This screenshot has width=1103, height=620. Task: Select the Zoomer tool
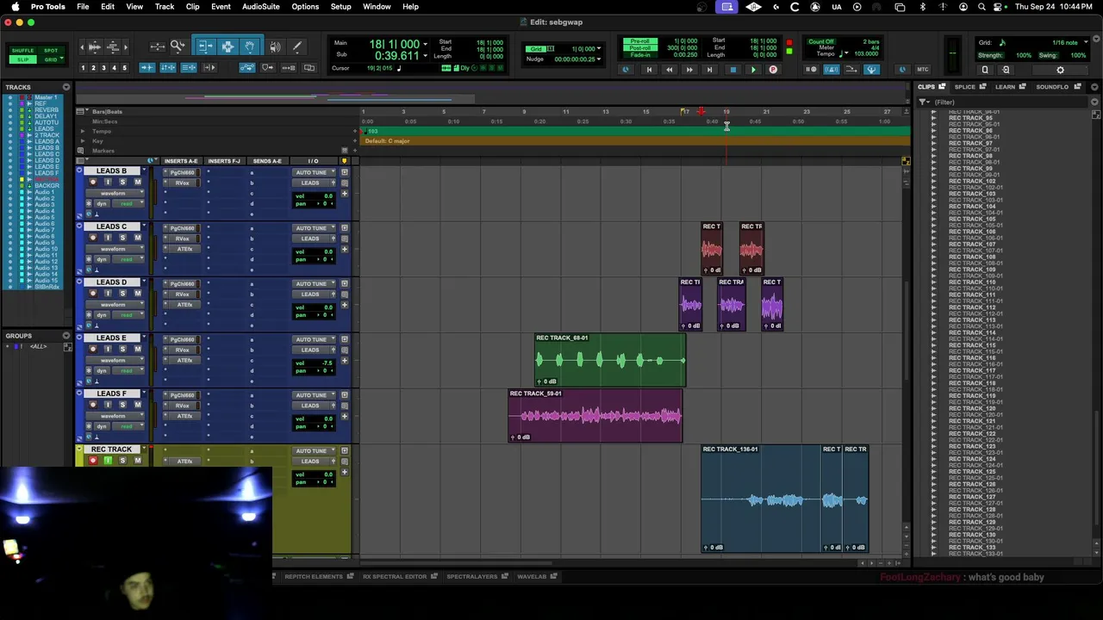[178, 46]
